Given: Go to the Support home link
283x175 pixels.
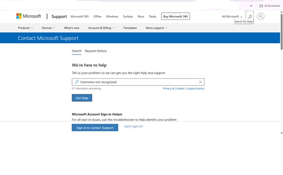Looking at the screenshot, I should 59,16.
